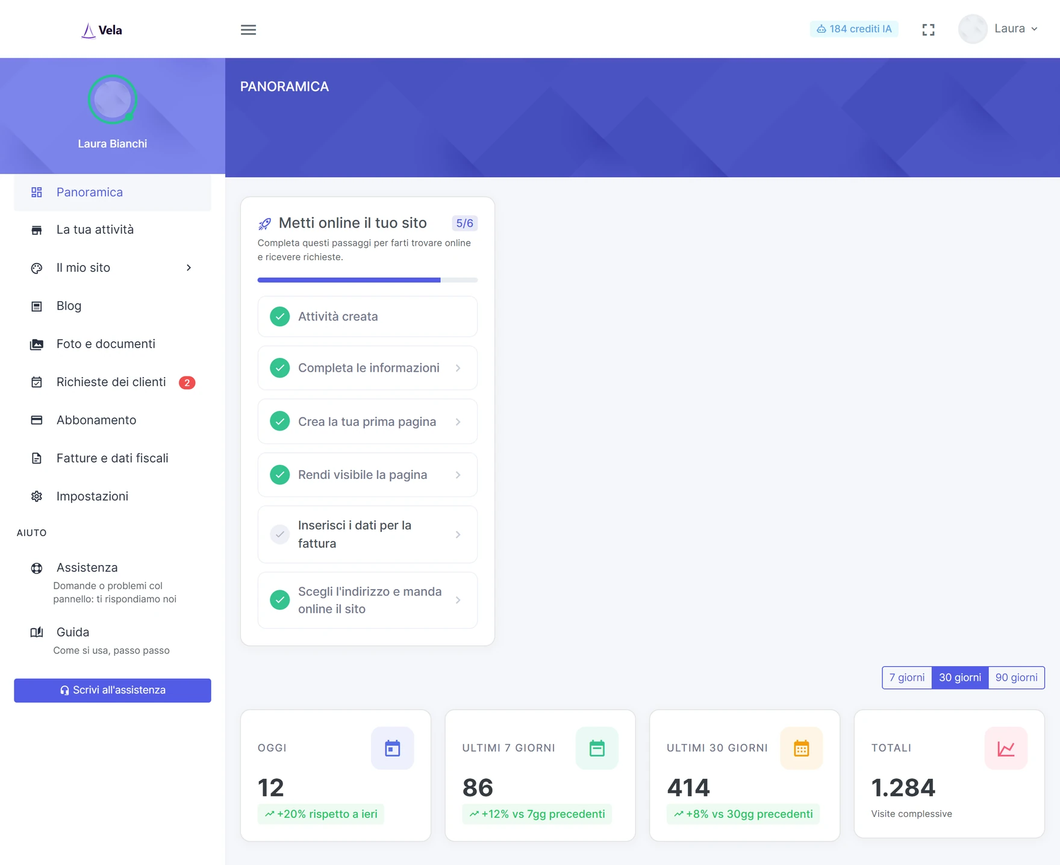The image size is (1060, 865).
Task: Click the calendar icon on Oggi card
Action: click(392, 748)
